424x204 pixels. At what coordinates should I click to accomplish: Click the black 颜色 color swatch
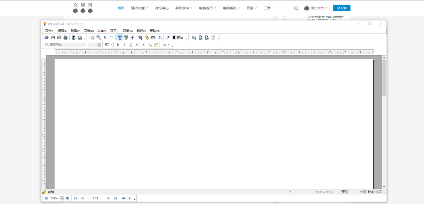(x=174, y=38)
